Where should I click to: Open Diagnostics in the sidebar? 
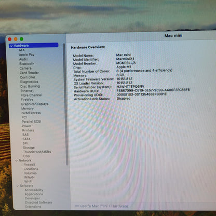(29, 82)
